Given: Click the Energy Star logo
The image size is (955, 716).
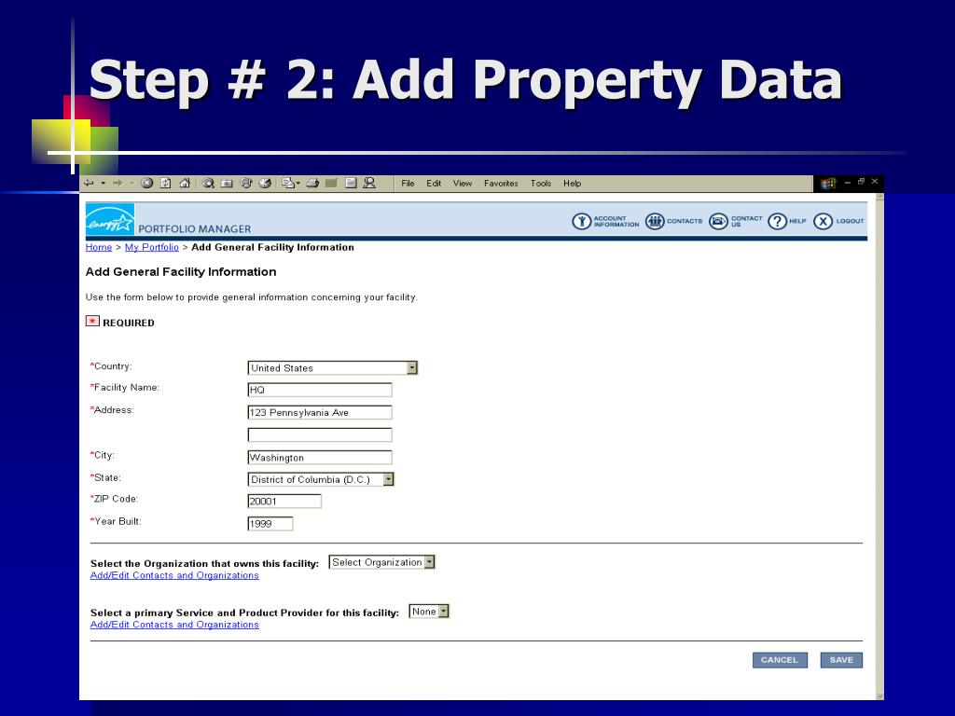Looking at the screenshot, I should tap(110, 220).
